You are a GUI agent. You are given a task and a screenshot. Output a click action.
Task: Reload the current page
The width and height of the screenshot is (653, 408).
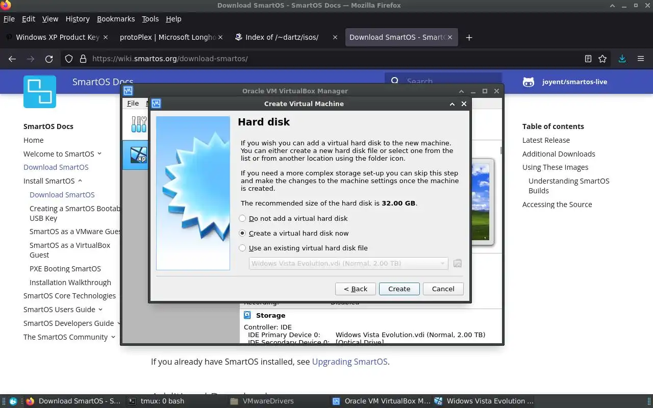pyautogui.click(x=49, y=59)
